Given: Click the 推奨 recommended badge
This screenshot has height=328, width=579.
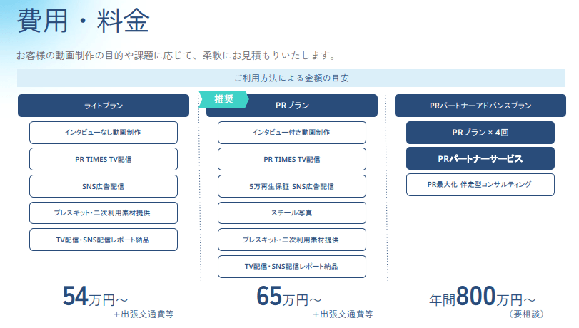Looking at the screenshot, I should [x=224, y=99].
